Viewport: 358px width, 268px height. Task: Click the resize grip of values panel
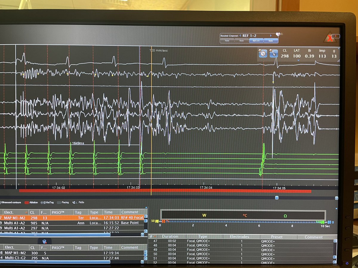[x=339, y=60]
